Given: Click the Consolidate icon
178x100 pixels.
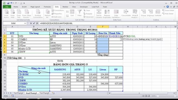Looking at the screenshot, I should click(126, 13).
